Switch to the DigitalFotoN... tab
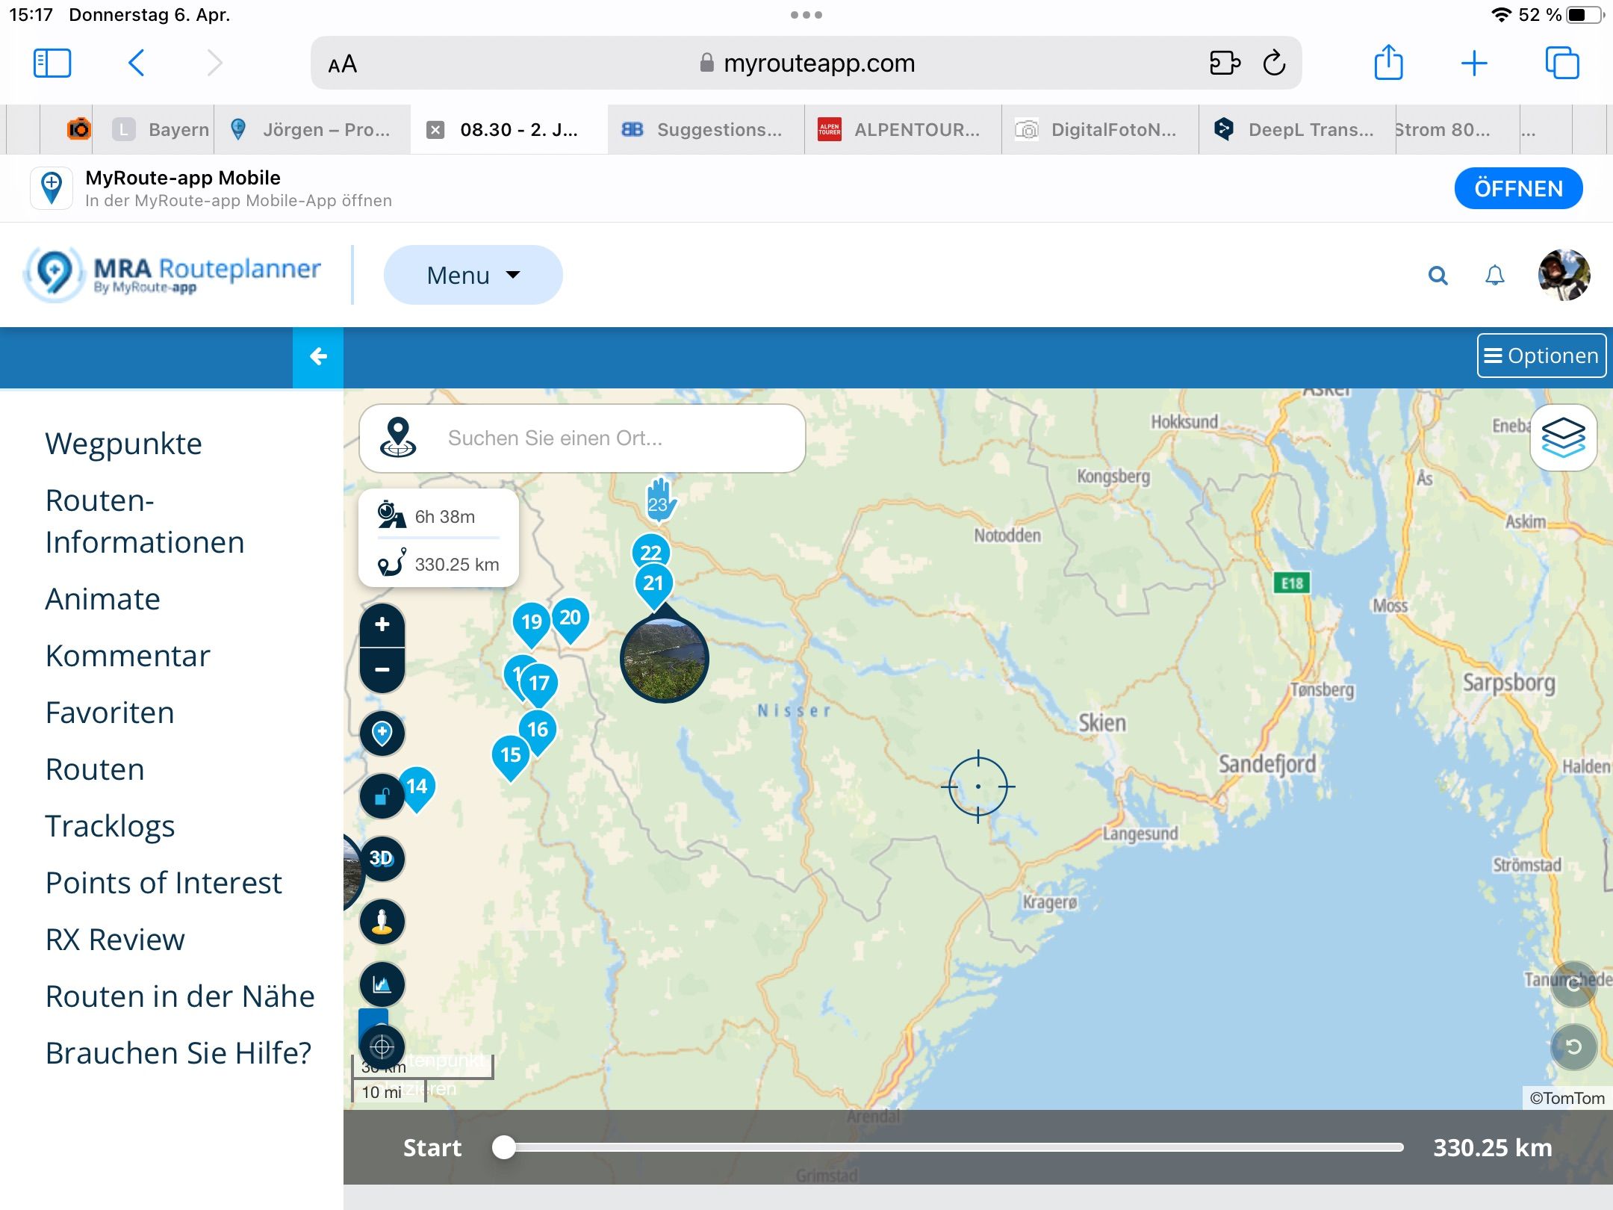 click(1100, 129)
